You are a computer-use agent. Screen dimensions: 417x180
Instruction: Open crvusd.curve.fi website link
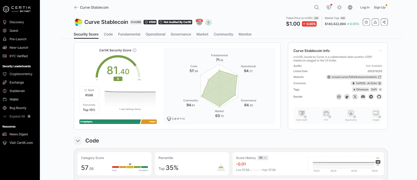click(x=354, y=77)
